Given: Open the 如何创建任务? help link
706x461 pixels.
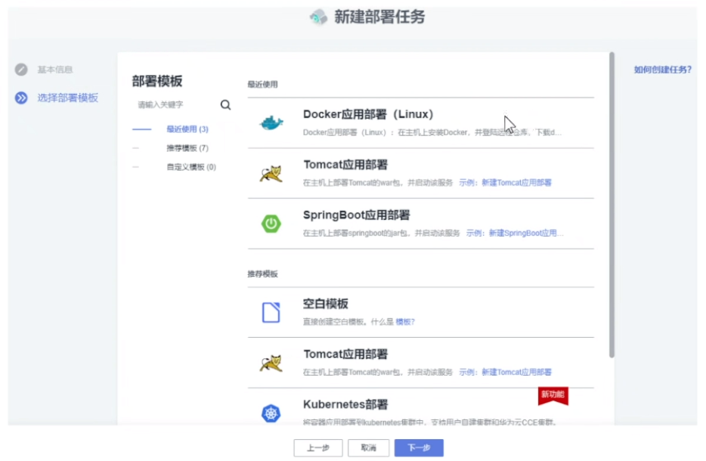Looking at the screenshot, I should tap(662, 70).
